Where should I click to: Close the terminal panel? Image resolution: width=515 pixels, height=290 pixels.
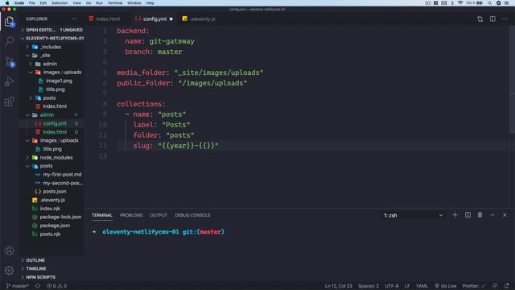(x=505, y=215)
